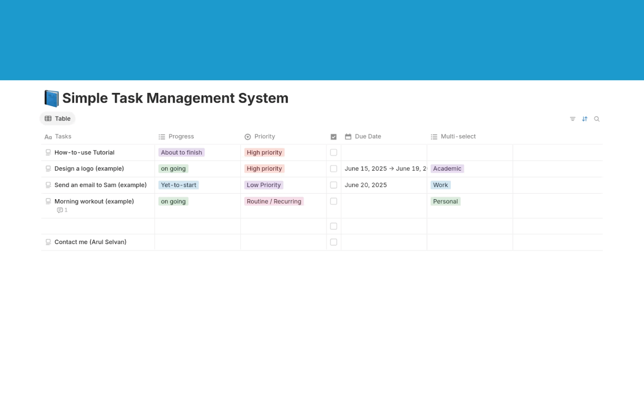Open the Multi-select options for Morning workout
The image size is (644, 402).
click(445, 201)
